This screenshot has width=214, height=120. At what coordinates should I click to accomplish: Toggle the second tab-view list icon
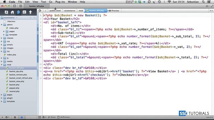point(21,6)
